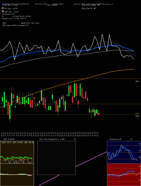Click the "21 Feb" date label on the axis
This screenshot has height=186, width=141.
point(98,134)
